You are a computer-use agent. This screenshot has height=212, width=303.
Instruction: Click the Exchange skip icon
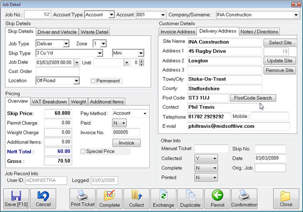point(163,196)
